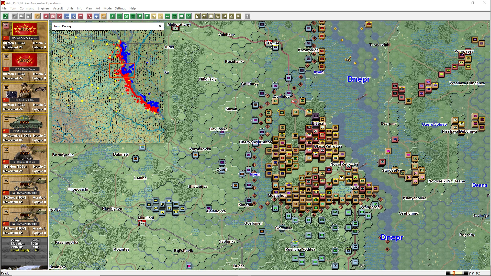Click the tan circle toolbar icon
This screenshot has height=276, width=491.
tap(161, 16)
